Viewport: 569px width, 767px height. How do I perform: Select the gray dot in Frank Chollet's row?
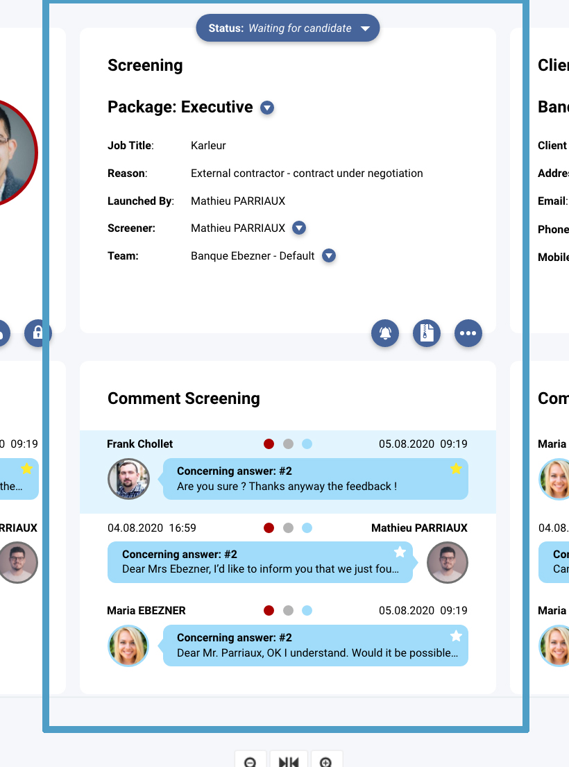[x=289, y=444]
